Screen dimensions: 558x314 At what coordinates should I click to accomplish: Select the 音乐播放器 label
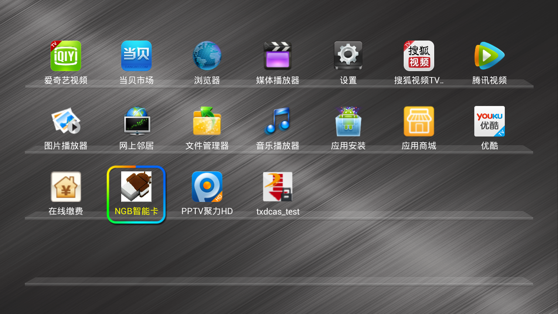278,146
